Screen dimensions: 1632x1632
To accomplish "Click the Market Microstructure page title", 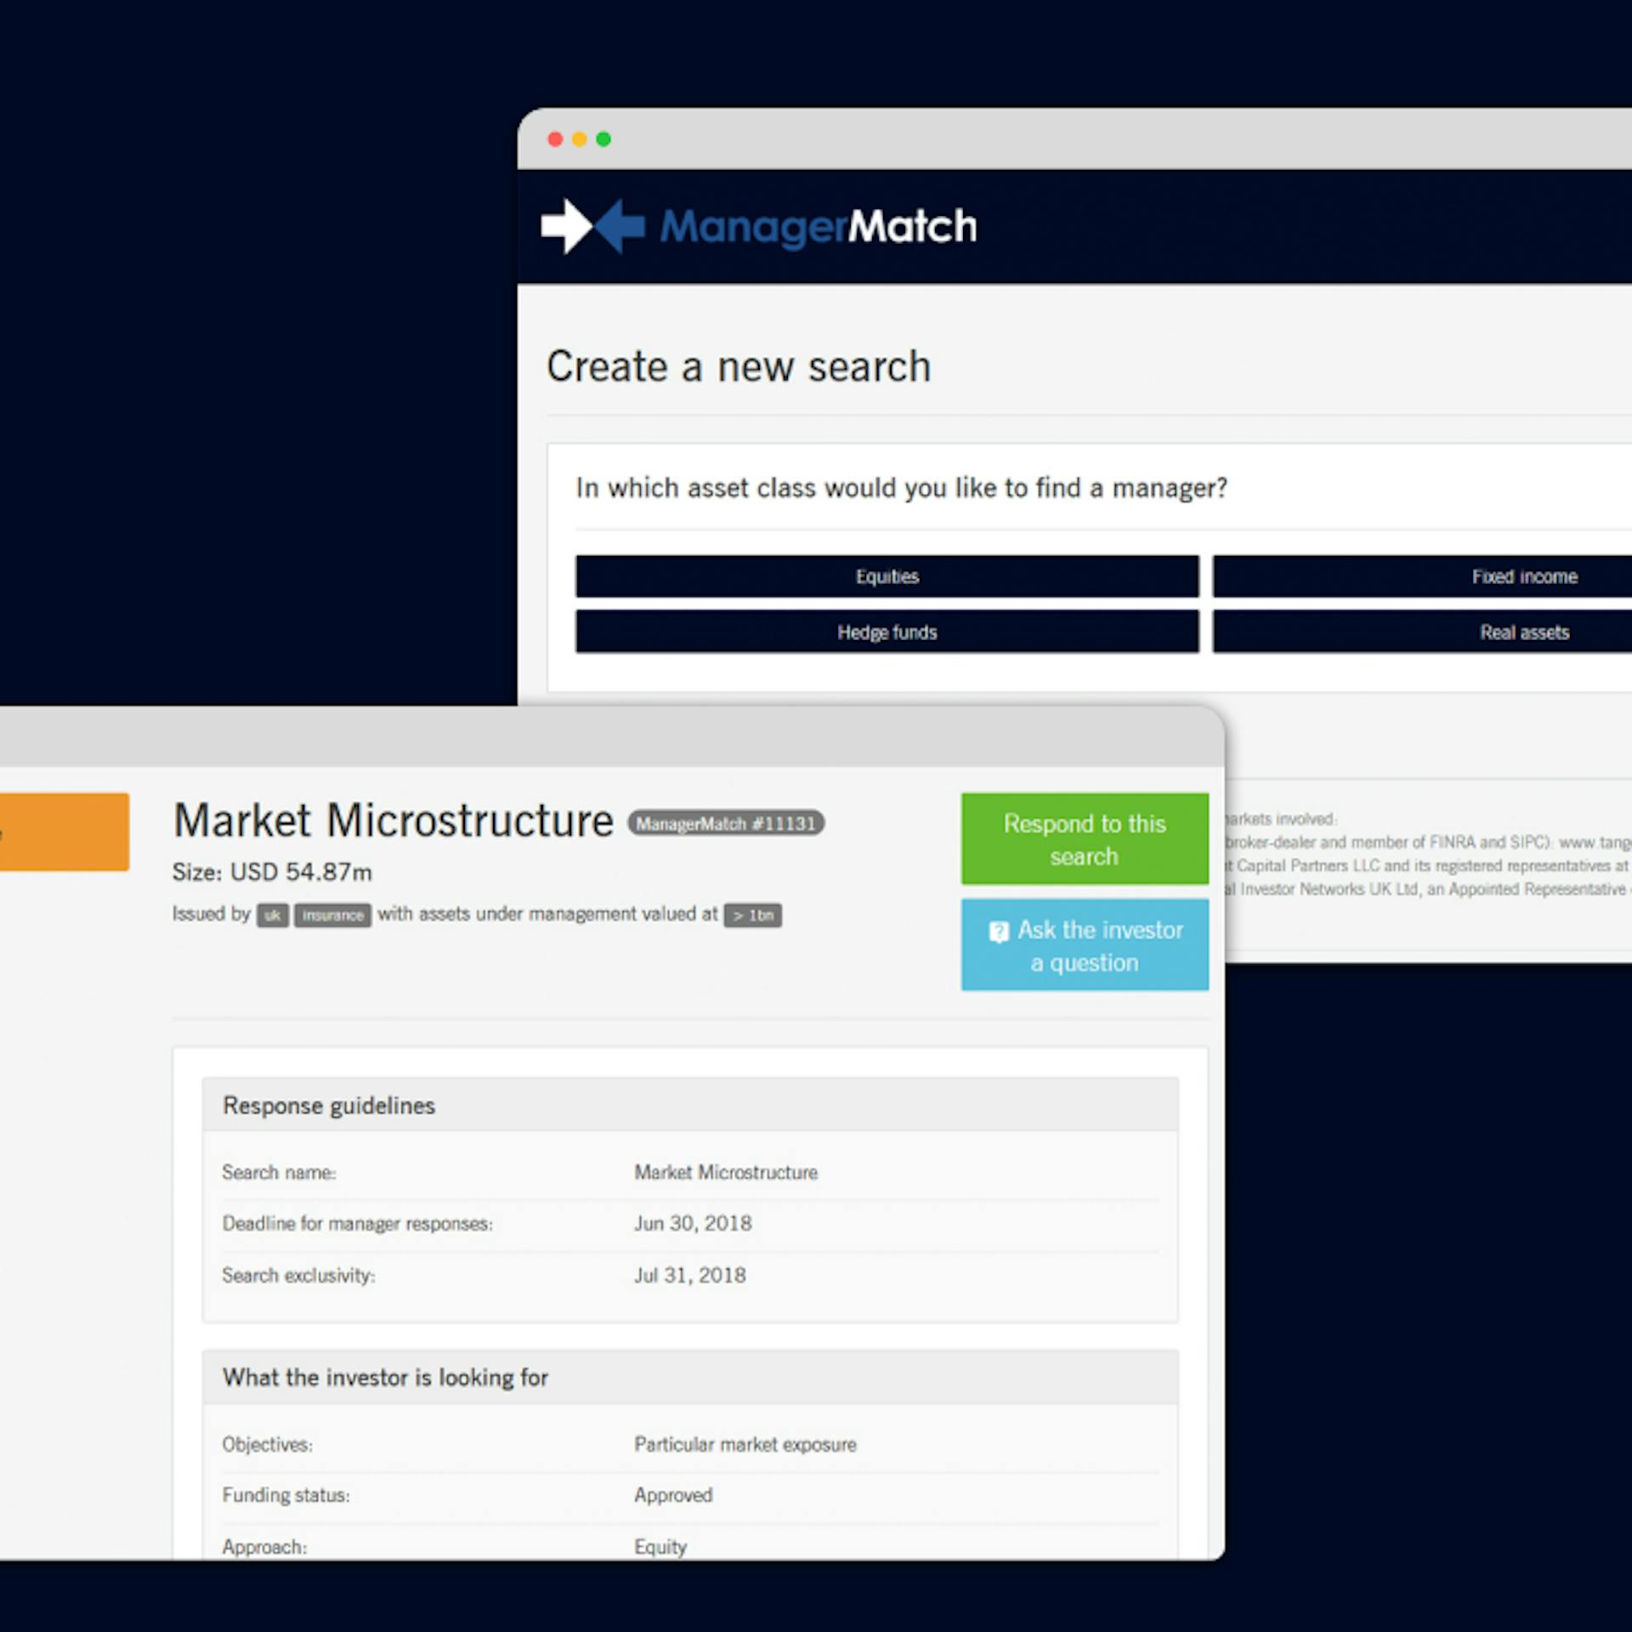I will tap(393, 821).
